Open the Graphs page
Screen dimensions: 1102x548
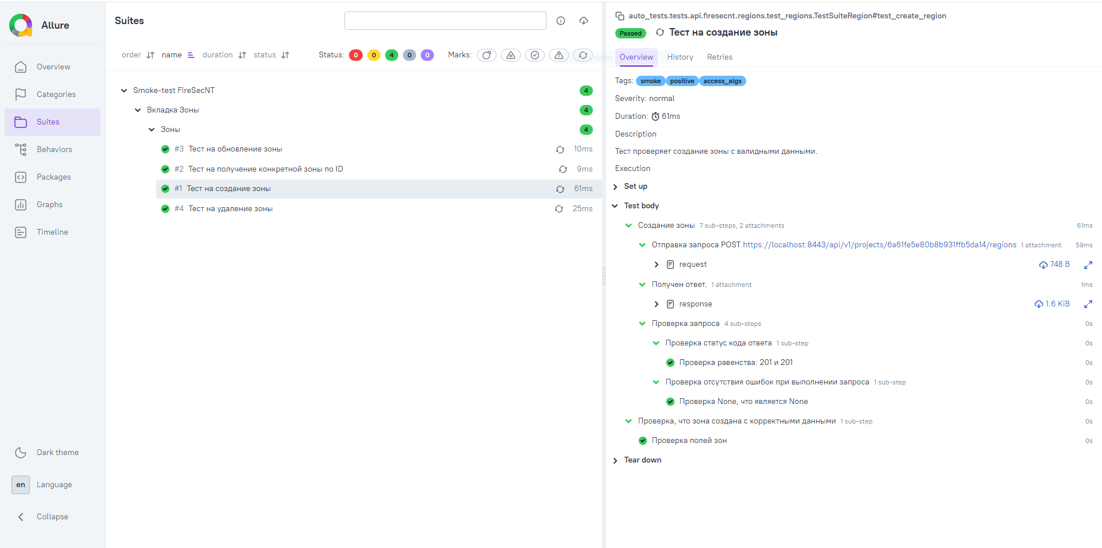[53, 204]
